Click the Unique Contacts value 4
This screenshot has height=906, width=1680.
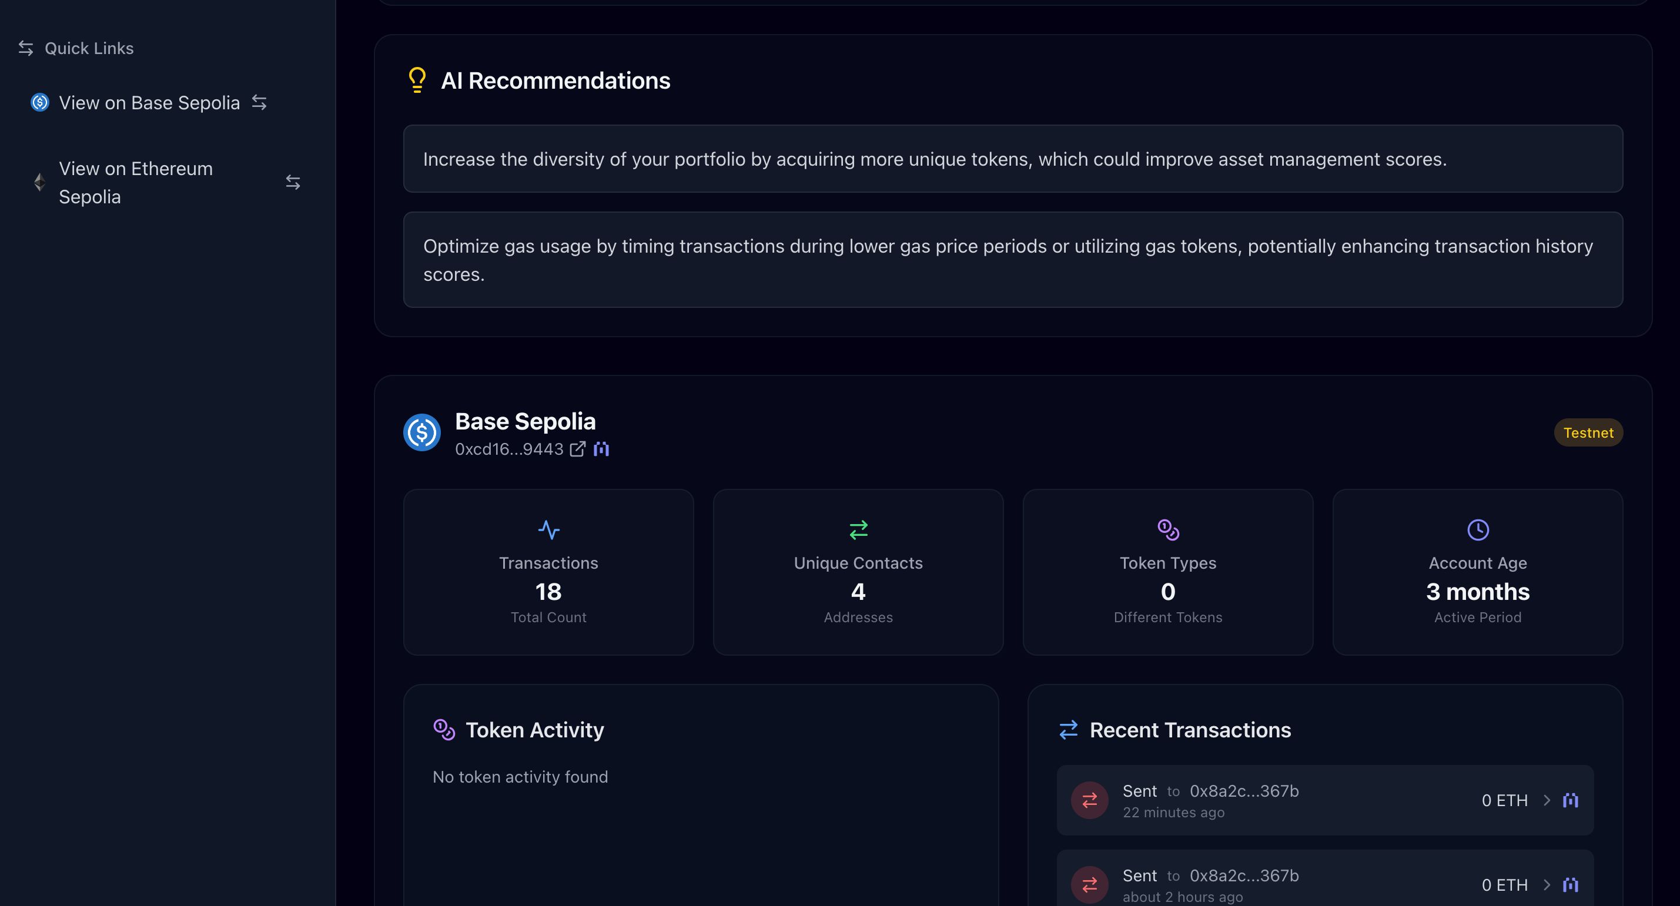[858, 592]
